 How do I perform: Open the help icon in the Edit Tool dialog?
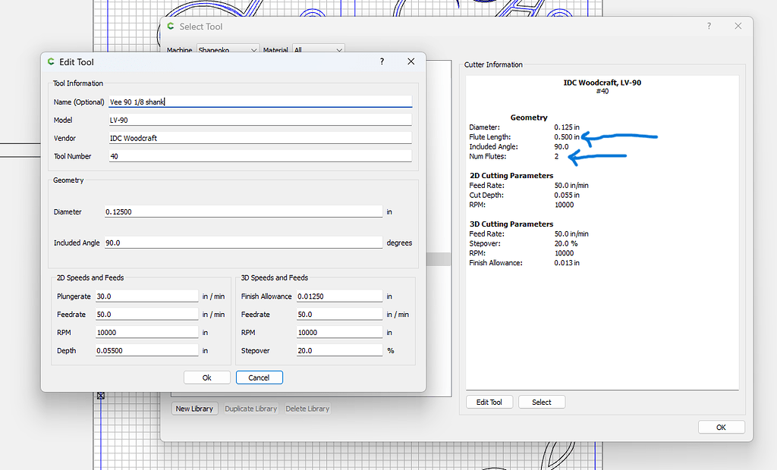(x=381, y=61)
